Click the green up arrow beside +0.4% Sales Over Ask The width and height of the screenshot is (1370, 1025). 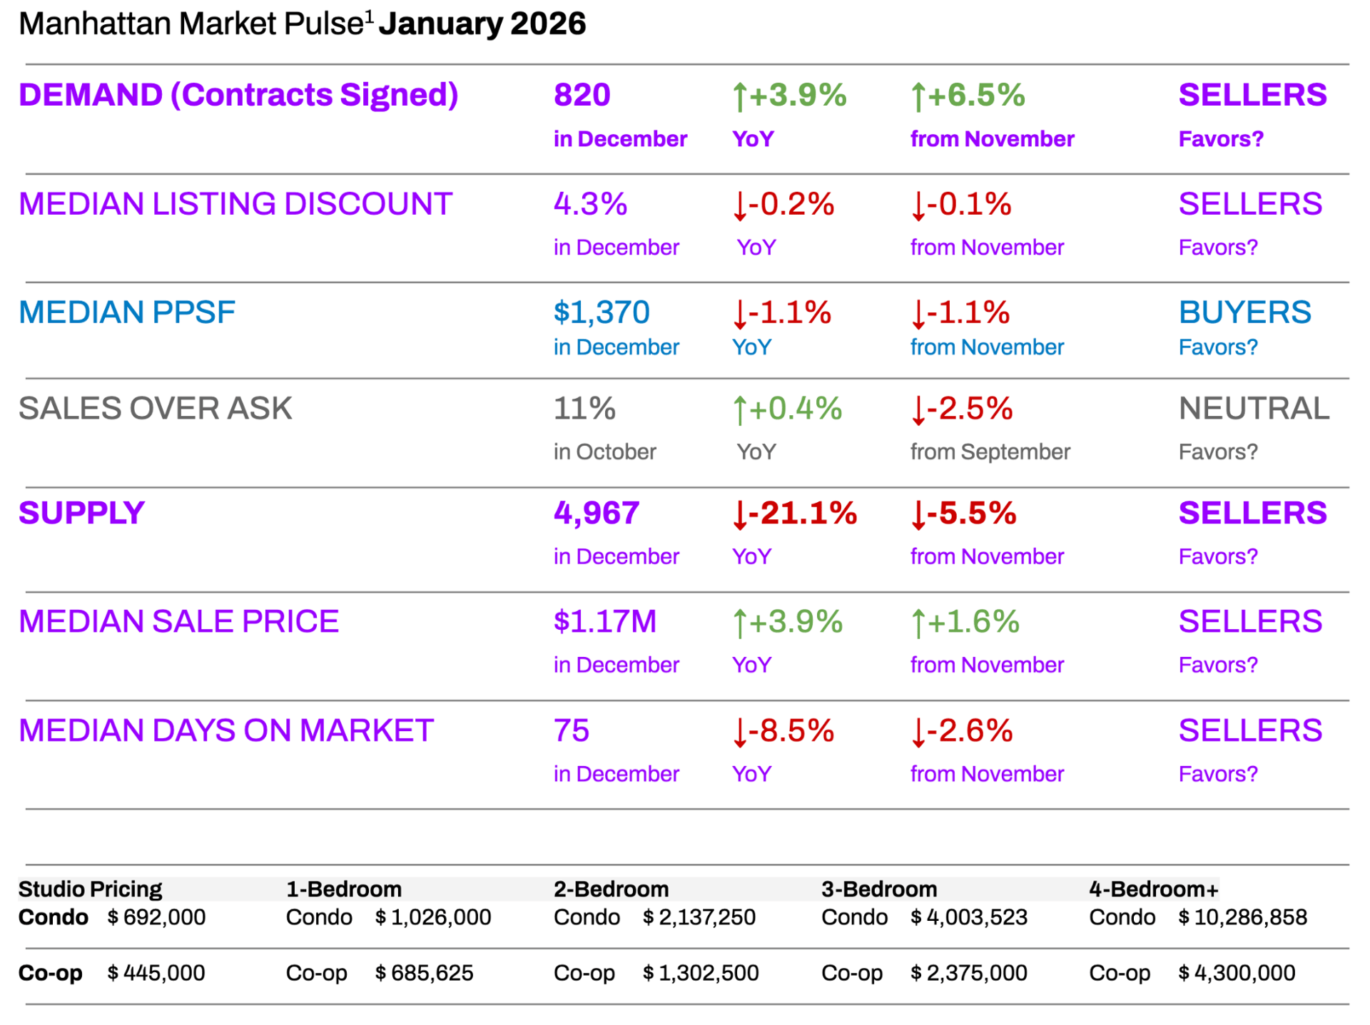coord(740,411)
